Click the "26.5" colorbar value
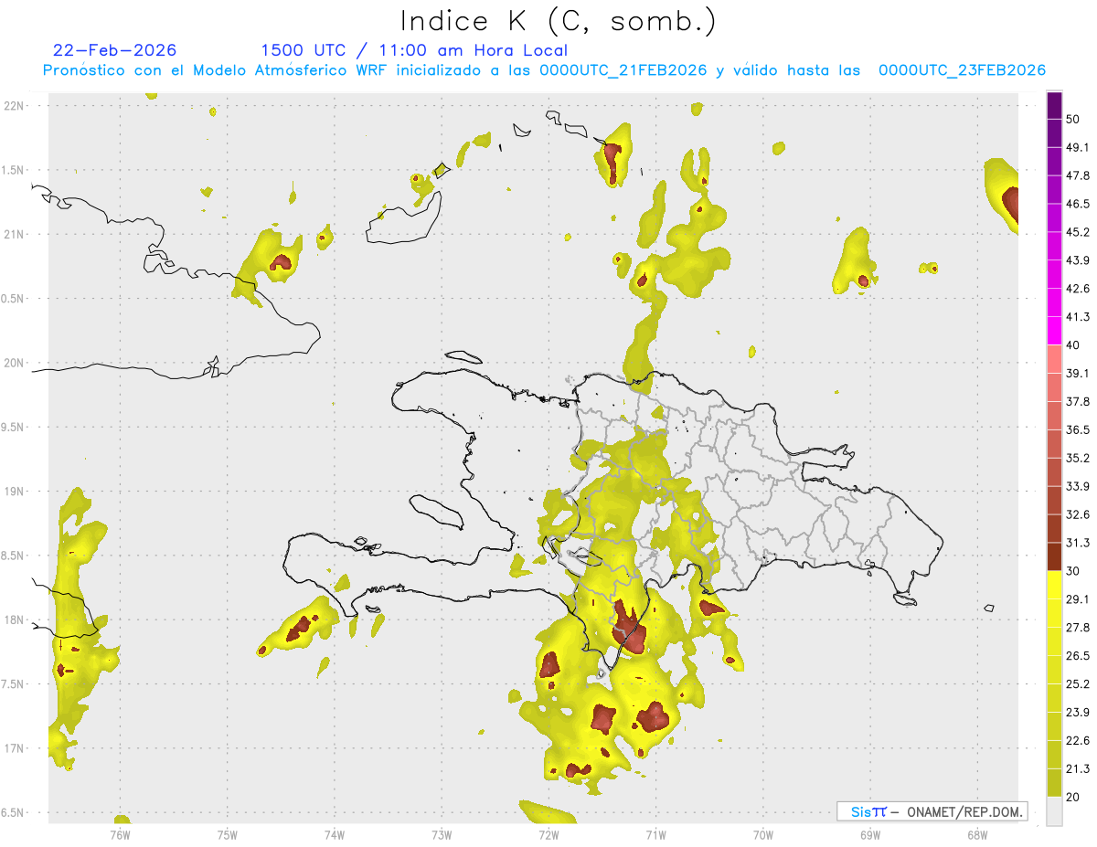1097x847 pixels. point(1078,656)
